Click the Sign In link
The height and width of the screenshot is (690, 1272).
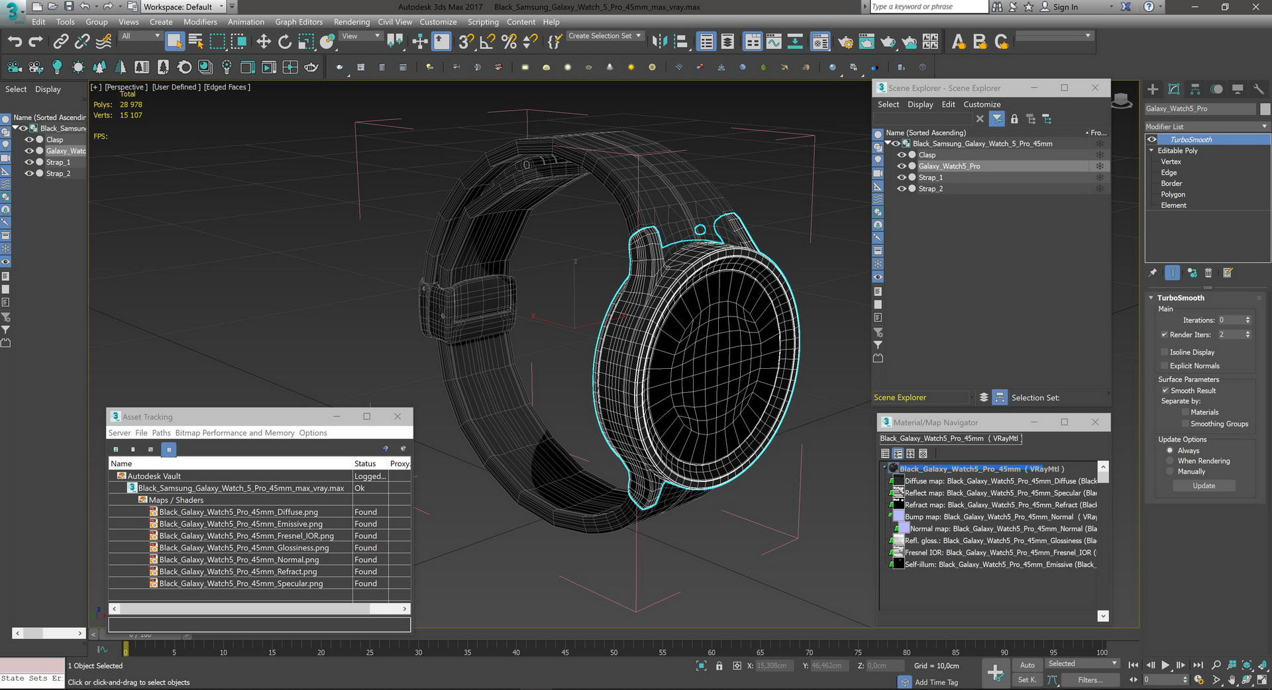coord(1065,7)
